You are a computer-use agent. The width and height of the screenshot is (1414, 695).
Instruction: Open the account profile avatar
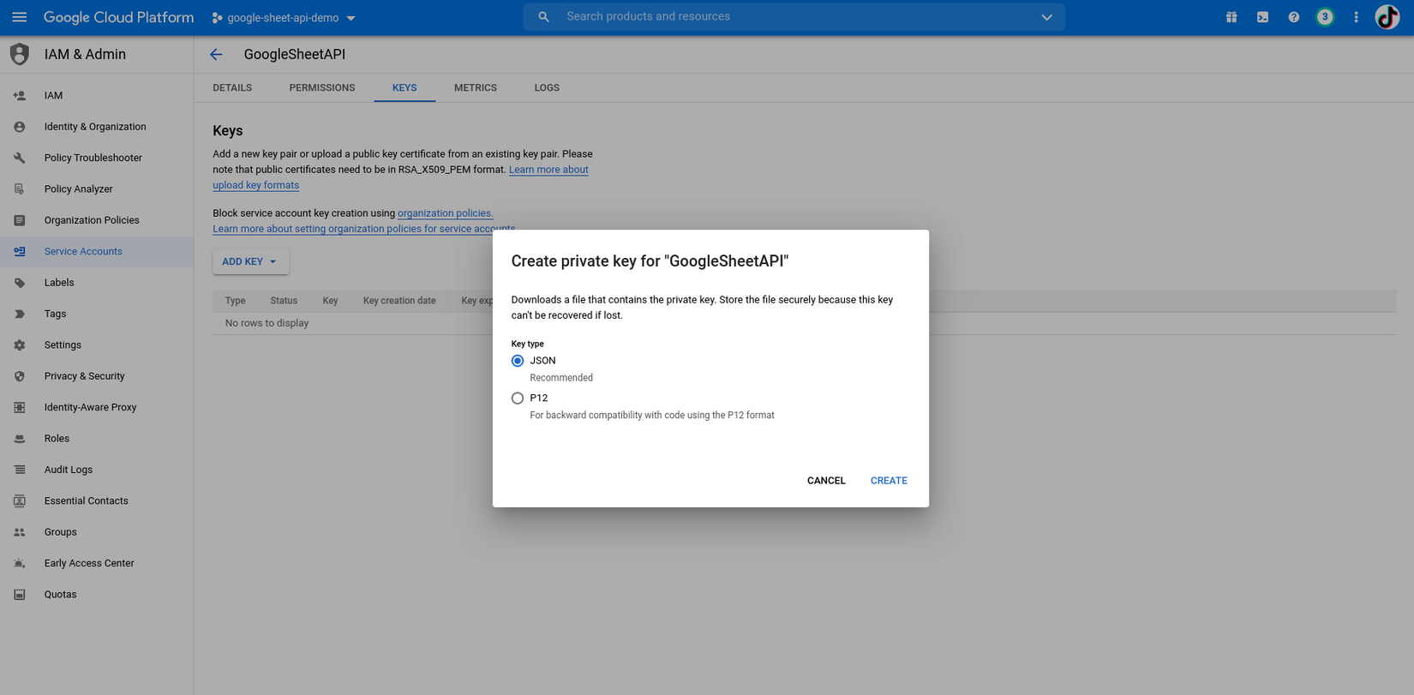pyautogui.click(x=1387, y=17)
